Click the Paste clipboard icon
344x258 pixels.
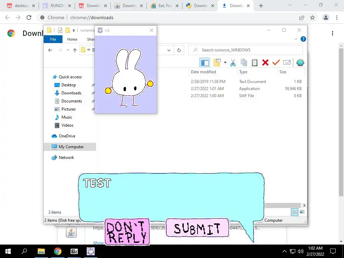tap(255, 62)
